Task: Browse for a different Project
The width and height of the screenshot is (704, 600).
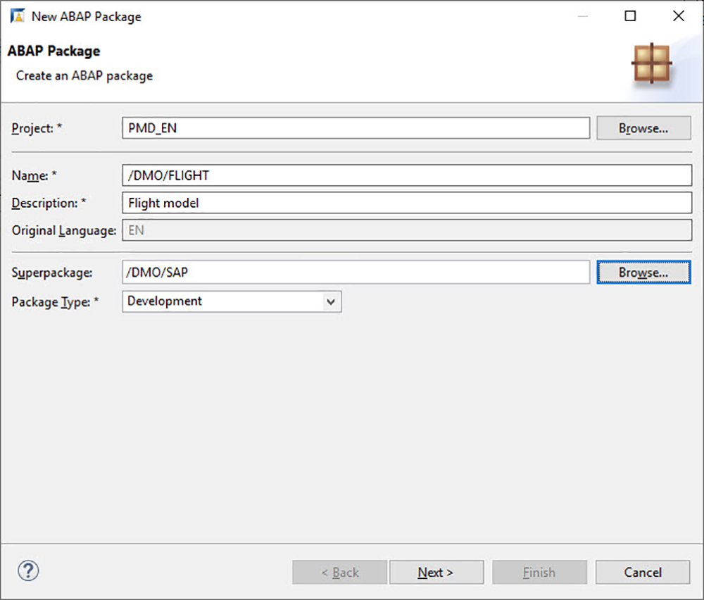Action: click(643, 127)
